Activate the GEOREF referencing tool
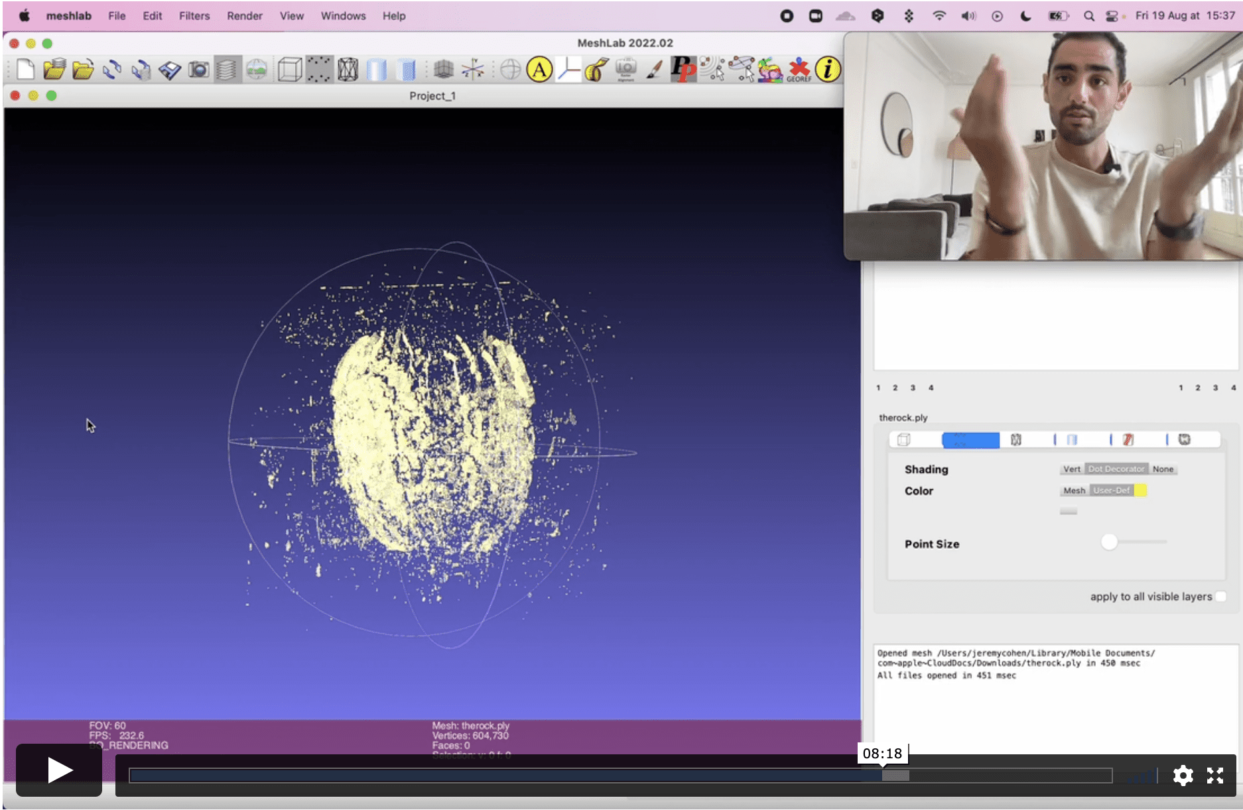Viewport: 1243px width, 810px height. (799, 69)
